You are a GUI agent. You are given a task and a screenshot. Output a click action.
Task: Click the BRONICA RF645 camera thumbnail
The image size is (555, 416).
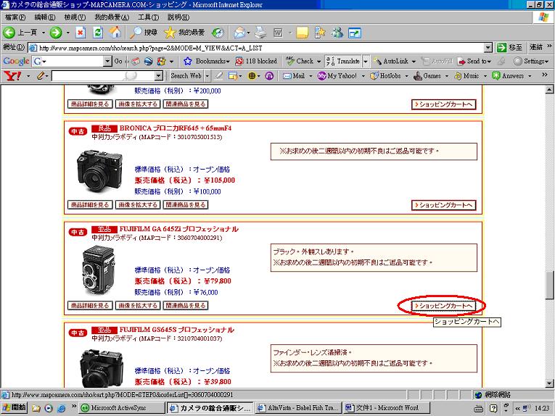[99, 171]
